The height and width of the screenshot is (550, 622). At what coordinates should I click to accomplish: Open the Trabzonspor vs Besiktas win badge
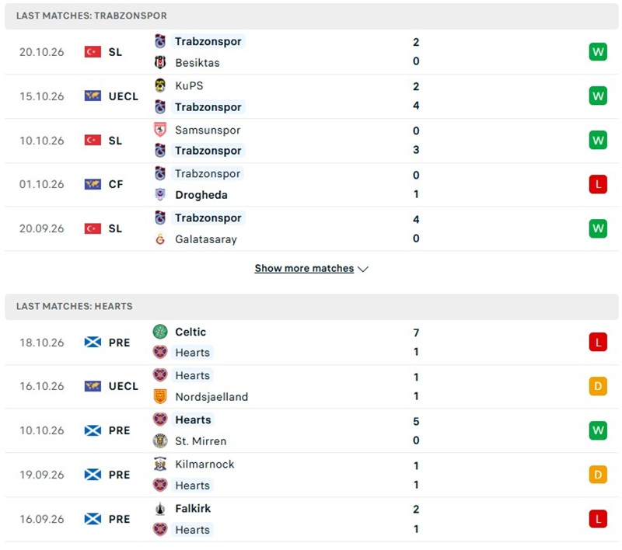point(598,52)
